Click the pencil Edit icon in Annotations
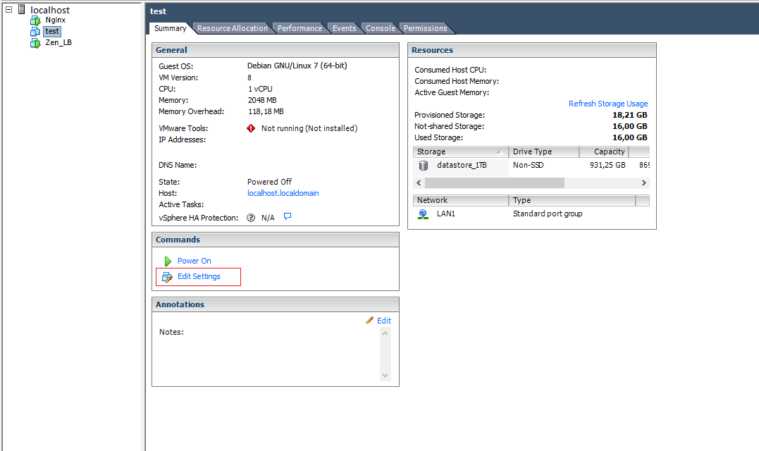759x451 pixels. tap(370, 320)
